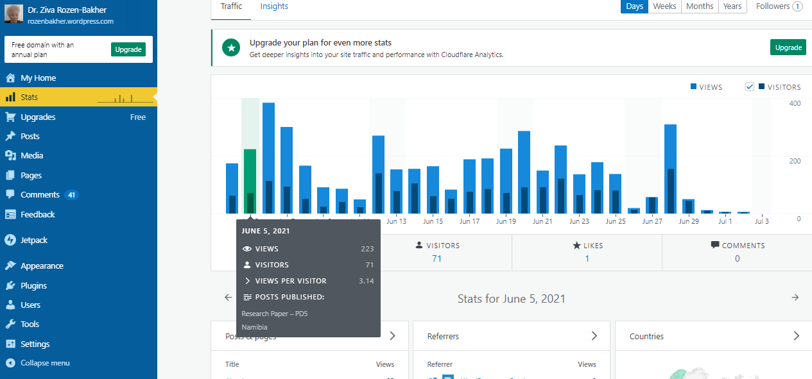The image size is (812, 379).
Task: Expand the Posts & pages panel chevron
Action: (x=393, y=335)
